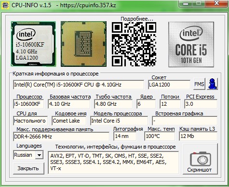This screenshot has width=229, height=187.
Task: Click the Модель процессора field Intel Core i5
Action: 119,121
